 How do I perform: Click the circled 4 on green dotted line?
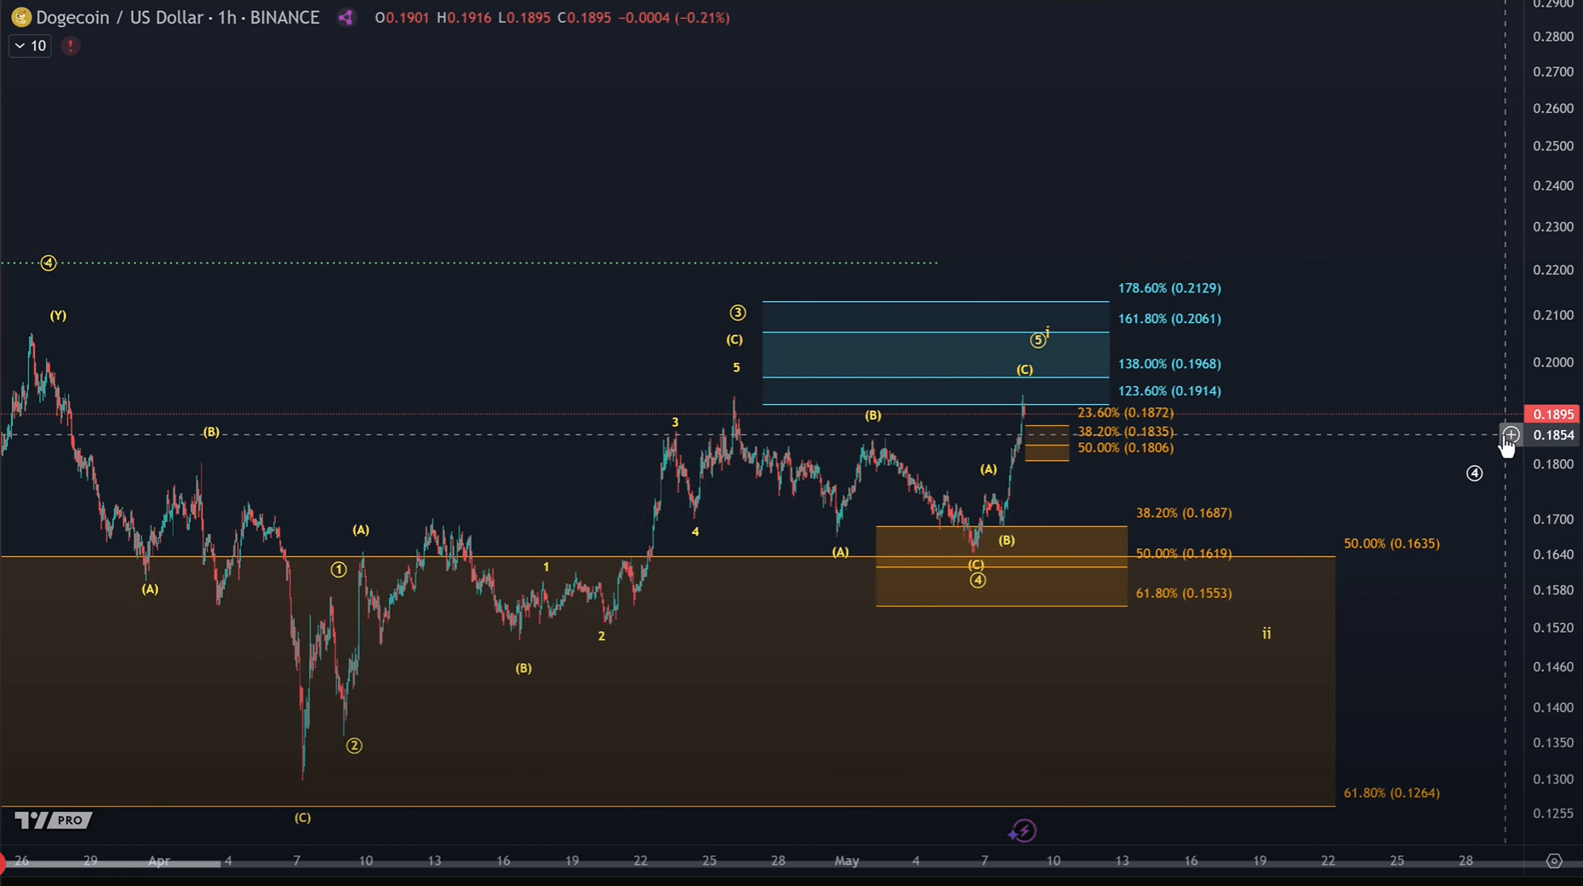pos(49,264)
